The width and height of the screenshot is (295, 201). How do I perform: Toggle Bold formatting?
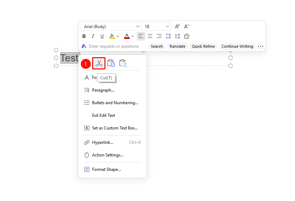pos(84,36)
